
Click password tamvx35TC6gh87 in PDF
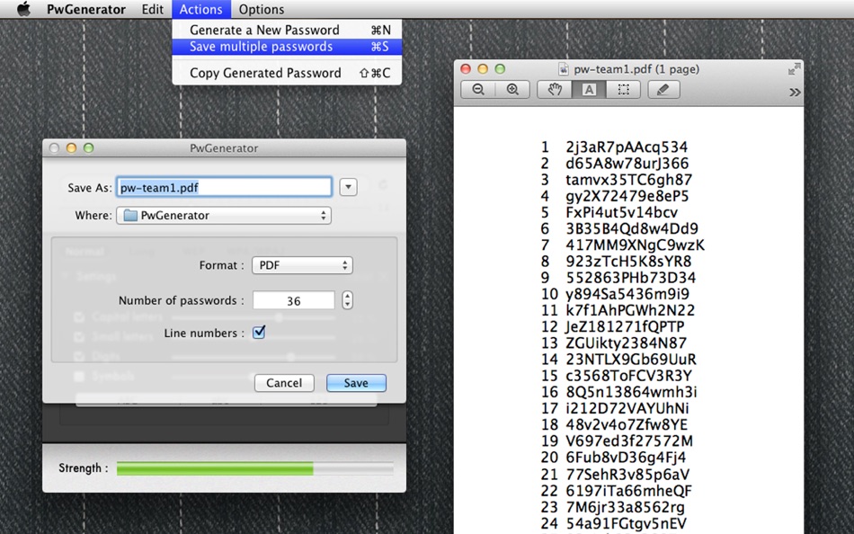[628, 180]
